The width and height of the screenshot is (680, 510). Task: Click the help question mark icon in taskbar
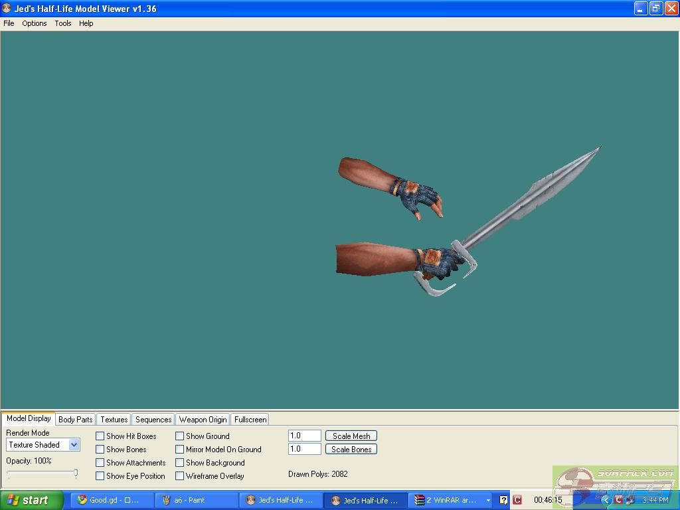pos(504,500)
